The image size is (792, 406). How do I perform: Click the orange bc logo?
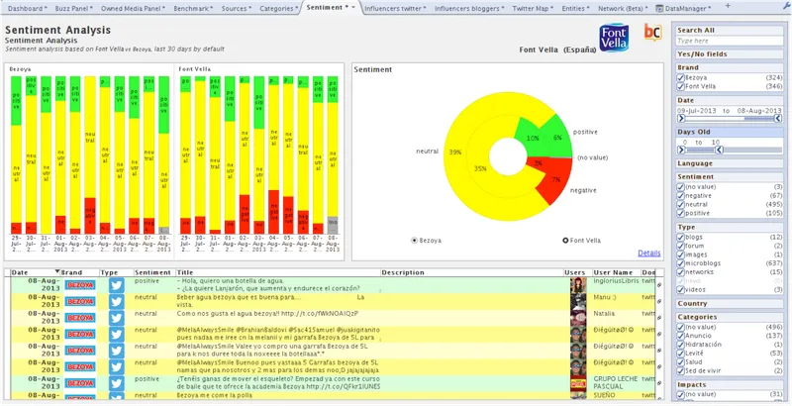point(652,32)
